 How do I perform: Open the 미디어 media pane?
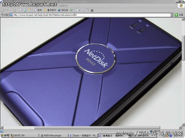pyautogui.click(x=63, y=10)
